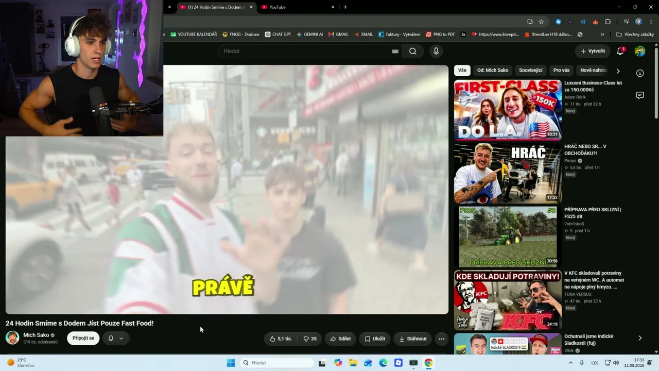
Task: Open Windows Start menu
Action: click(231, 363)
